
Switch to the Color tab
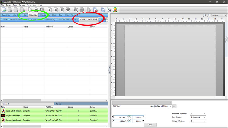[60, 15]
